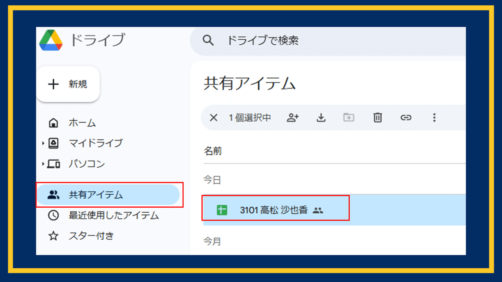The image size is (502, 282).
Task: Expand the マイドライブ tree arrow
Action: coord(43,144)
